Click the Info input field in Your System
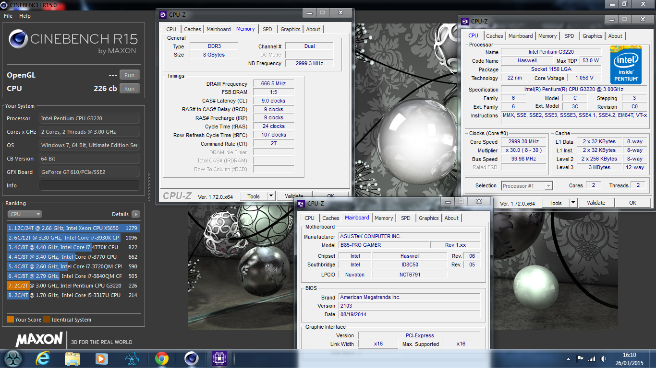Image resolution: width=656 pixels, height=368 pixels. pos(89,185)
